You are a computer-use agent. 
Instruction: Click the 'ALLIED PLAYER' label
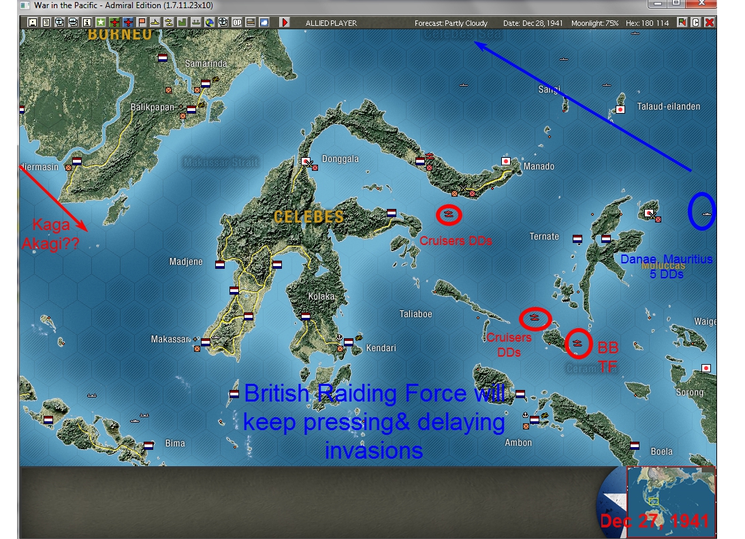331,22
